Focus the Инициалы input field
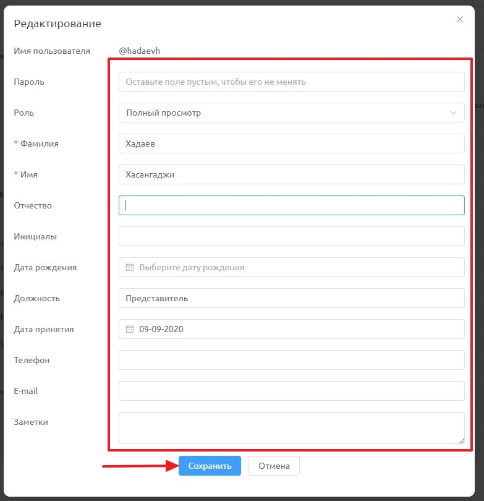This screenshot has width=484, height=501. tap(292, 236)
